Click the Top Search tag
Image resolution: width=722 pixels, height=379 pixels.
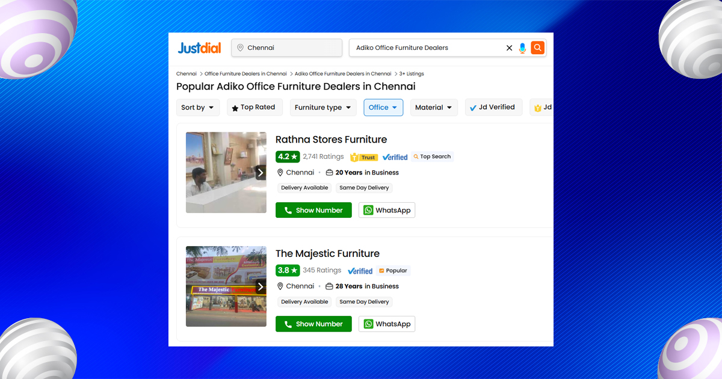pyautogui.click(x=432, y=156)
